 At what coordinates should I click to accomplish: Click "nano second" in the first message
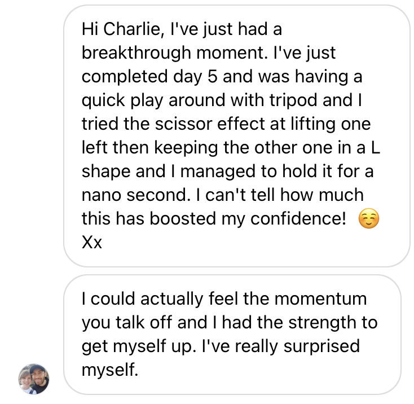coord(128,195)
